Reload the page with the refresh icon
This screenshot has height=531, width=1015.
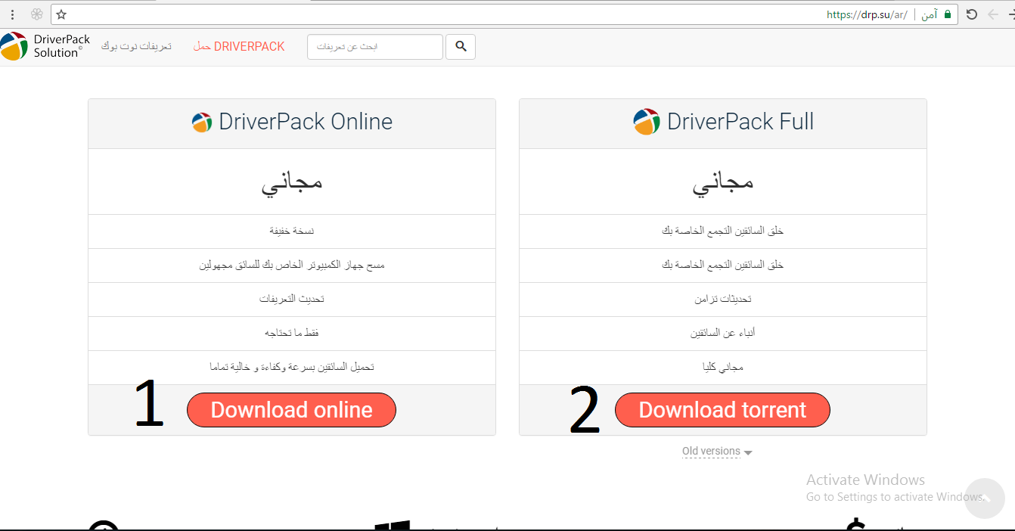pos(972,14)
